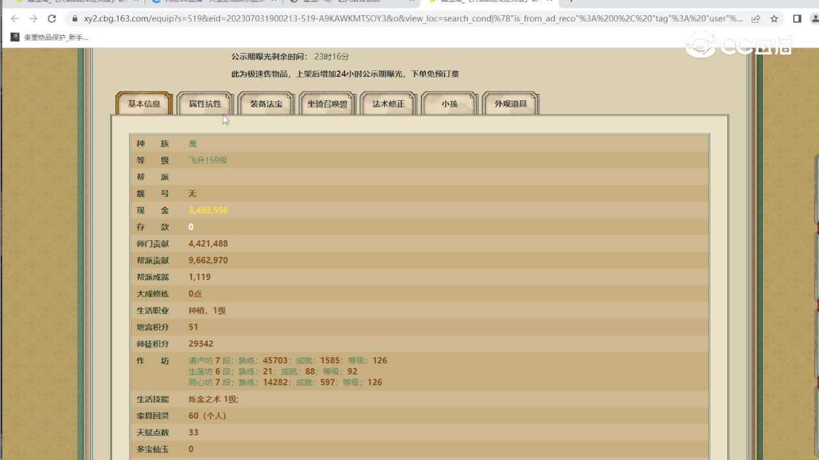Viewport: 819px width, 460px height.
Task: Bookmark this page with the star
Action: pos(774,19)
